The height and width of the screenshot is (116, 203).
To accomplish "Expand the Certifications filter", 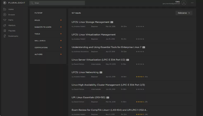I will pyautogui.click(x=61, y=47).
